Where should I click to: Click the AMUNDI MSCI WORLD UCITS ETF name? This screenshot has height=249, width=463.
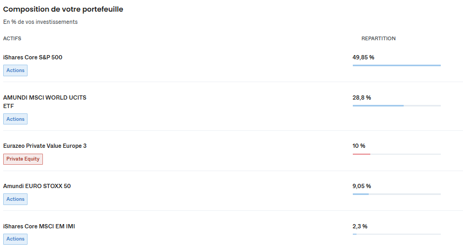click(x=44, y=102)
